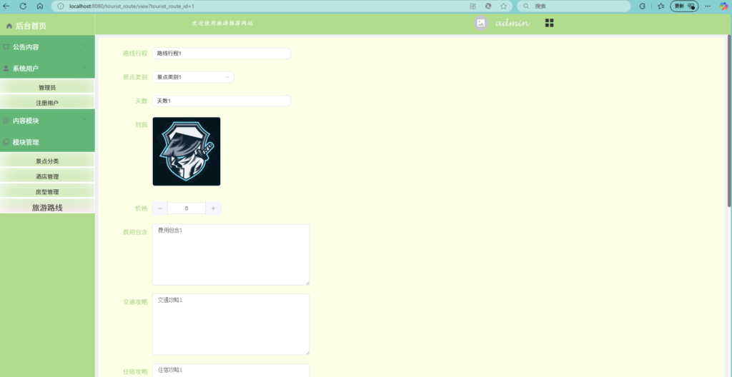Click the 费用包含 textarea resize handle
Screen dimensions: 732x377
tap(307, 283)
